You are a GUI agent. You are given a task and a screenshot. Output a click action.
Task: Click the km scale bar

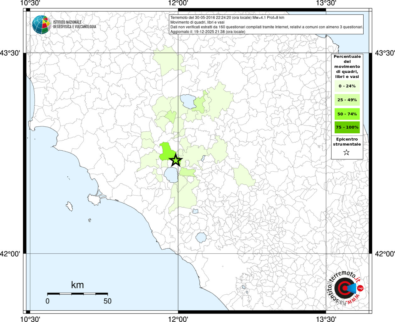pyautogui.click(x=77, y=294)
